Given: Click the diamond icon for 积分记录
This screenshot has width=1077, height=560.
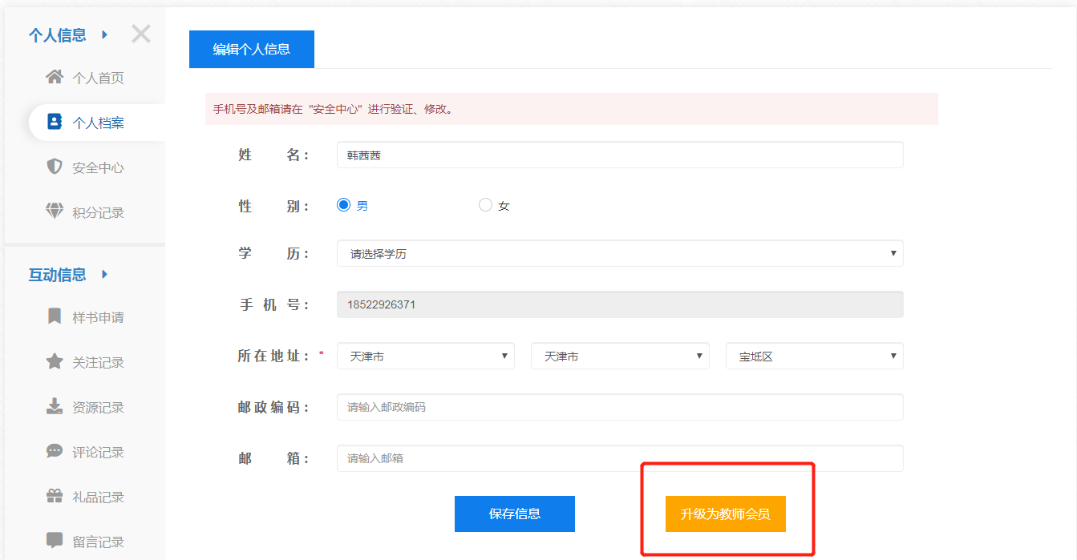Looking at the screenshot, I should tap(54, 212).
